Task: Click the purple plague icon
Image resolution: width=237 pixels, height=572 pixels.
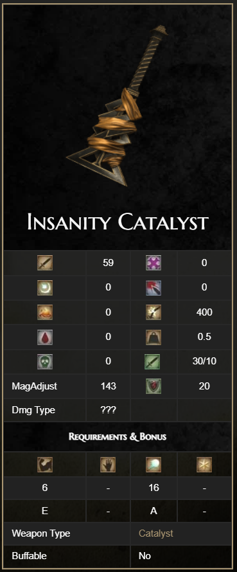Action: pos(154,263)
